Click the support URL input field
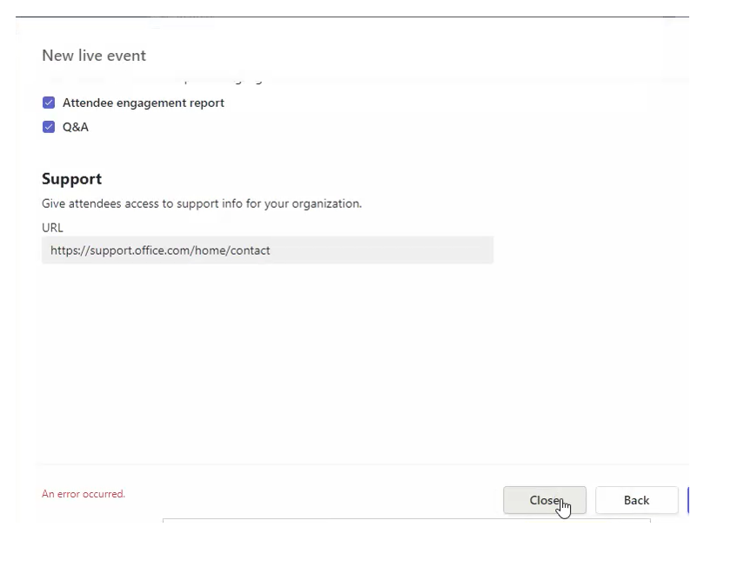751x567 pixels. point(267,250)
